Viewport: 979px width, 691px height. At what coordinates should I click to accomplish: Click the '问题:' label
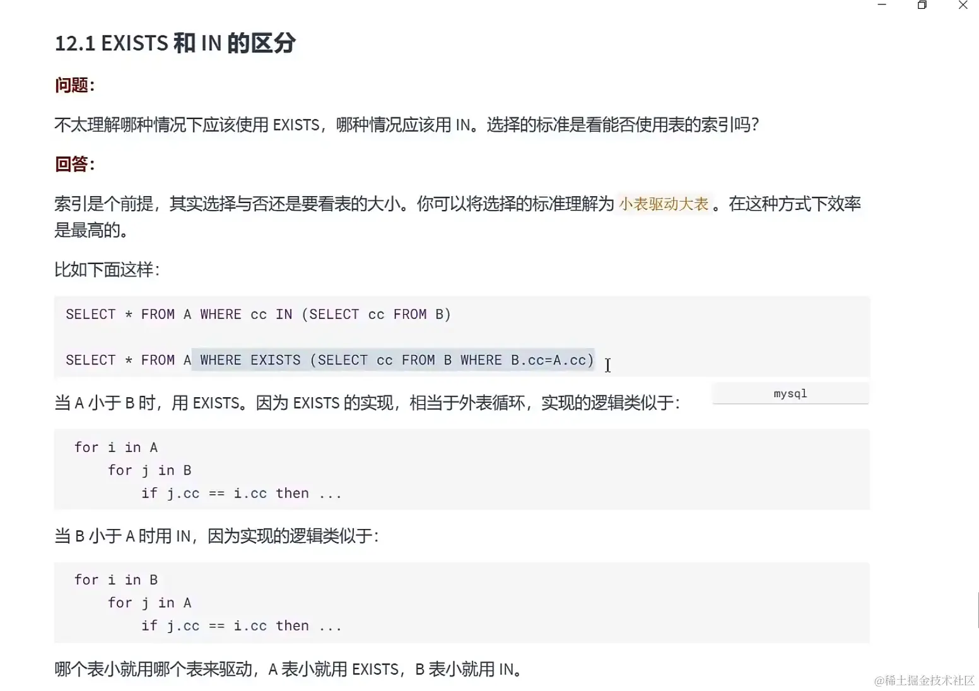[74, 85]
